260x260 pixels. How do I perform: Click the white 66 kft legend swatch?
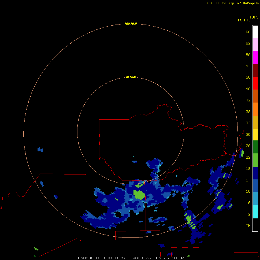coord(255,32)
